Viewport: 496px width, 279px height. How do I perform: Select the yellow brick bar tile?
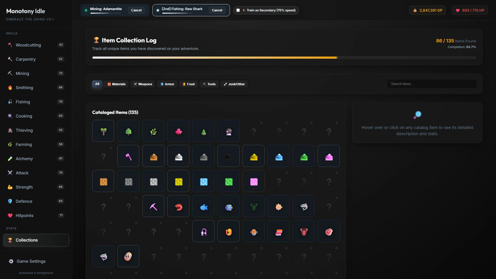coord(178,181)
